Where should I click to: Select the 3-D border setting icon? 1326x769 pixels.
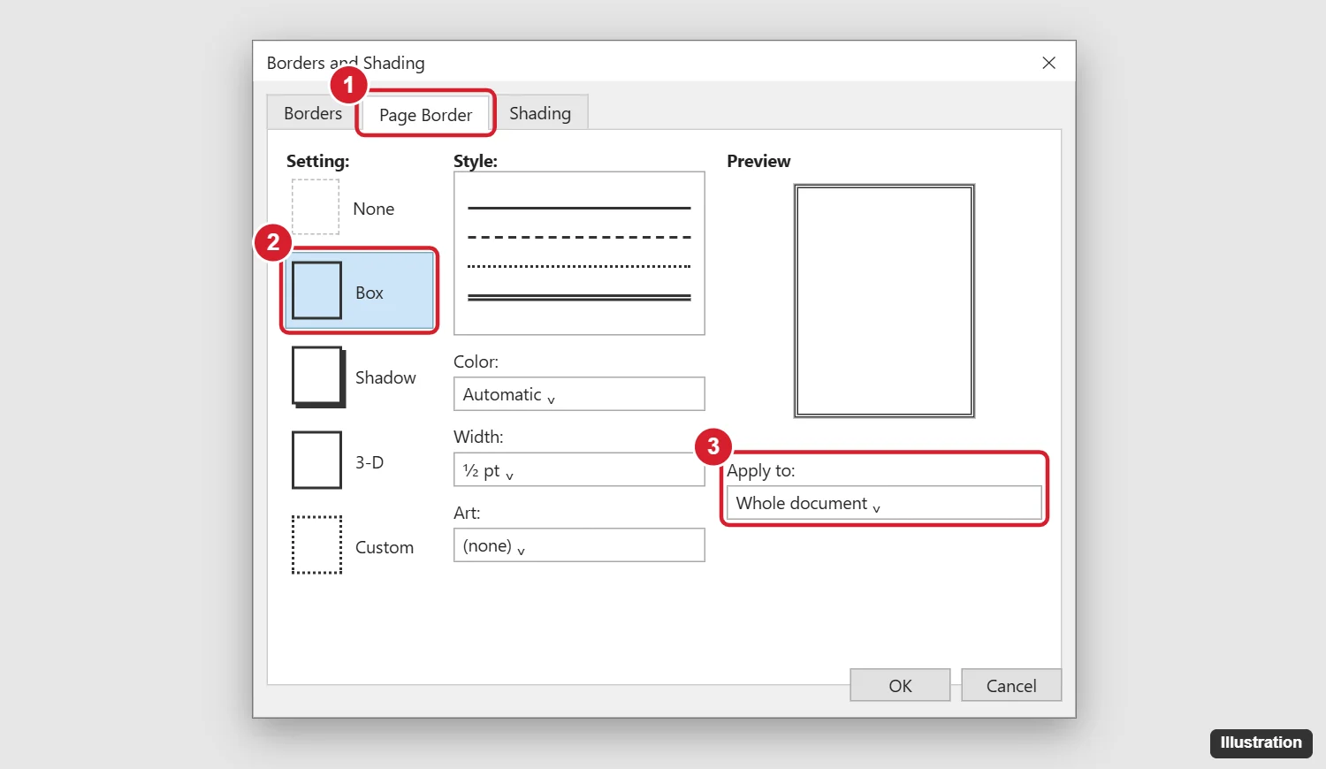click(316, 460)
